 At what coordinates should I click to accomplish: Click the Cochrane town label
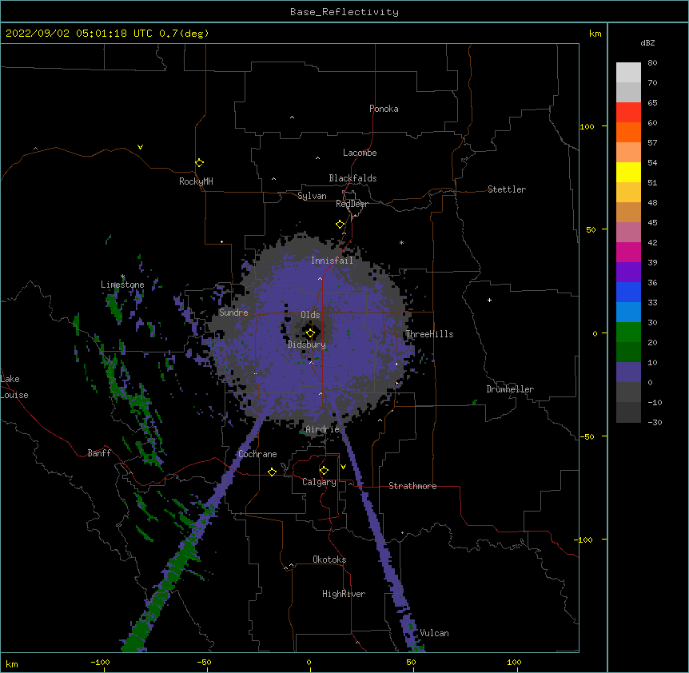pyautogui.click(x=257, y=454)
